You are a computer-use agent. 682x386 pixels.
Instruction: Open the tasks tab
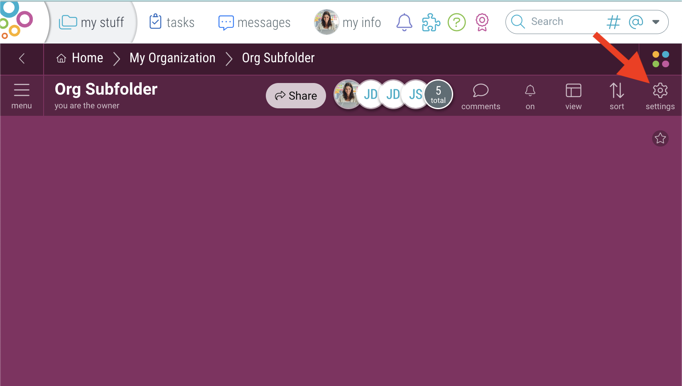pos(172,22)
